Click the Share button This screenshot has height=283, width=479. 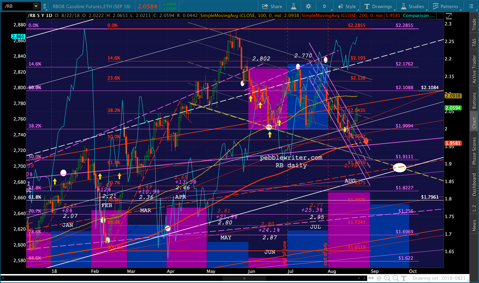pos(272,6)
